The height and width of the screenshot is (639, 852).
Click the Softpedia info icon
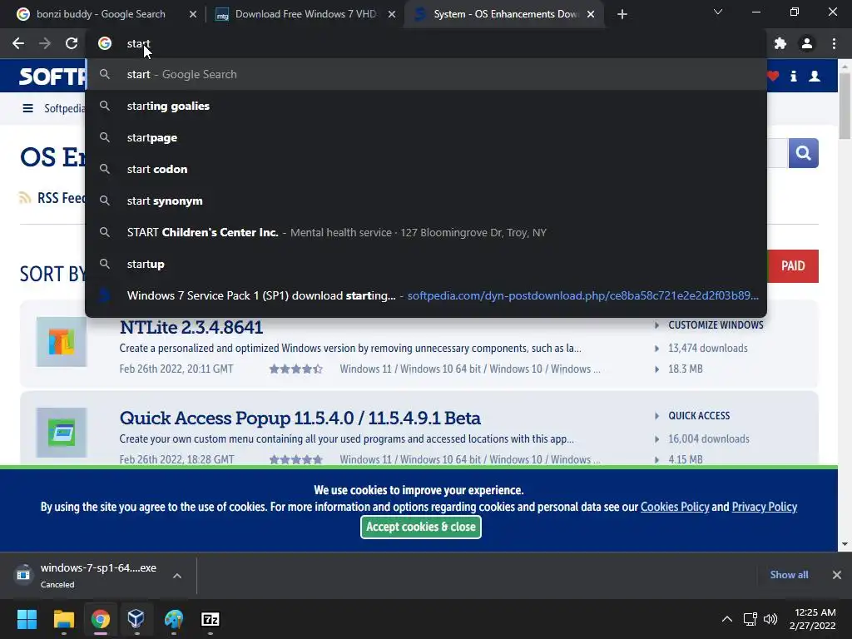coord(793,76)
